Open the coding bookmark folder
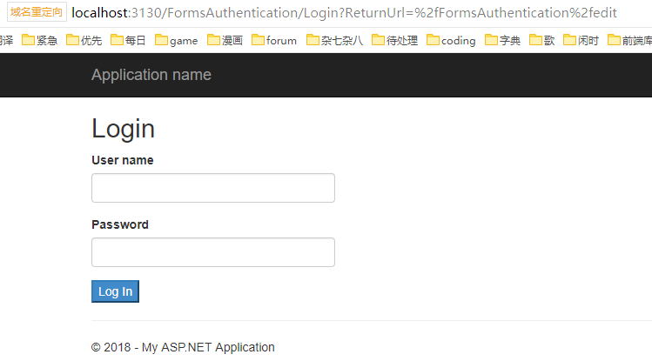 (451, 40)
